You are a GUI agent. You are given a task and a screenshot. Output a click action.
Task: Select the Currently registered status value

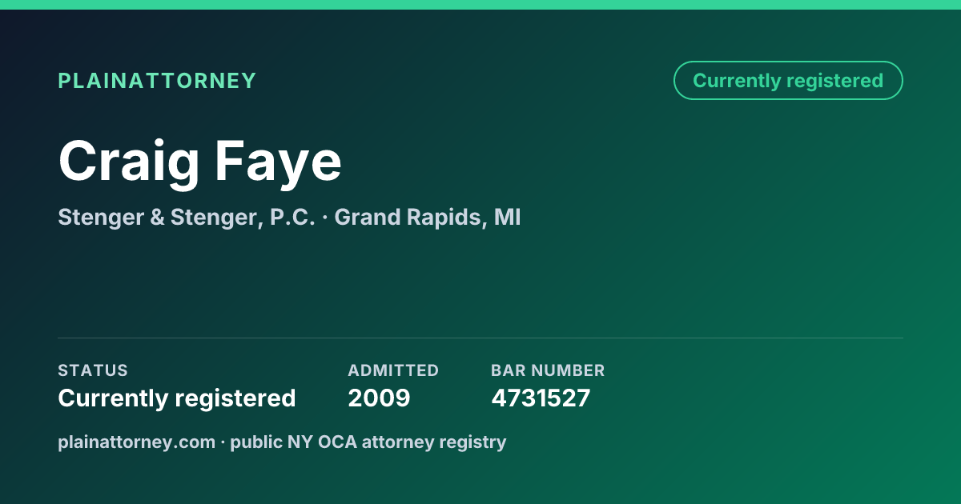point(177,398)
